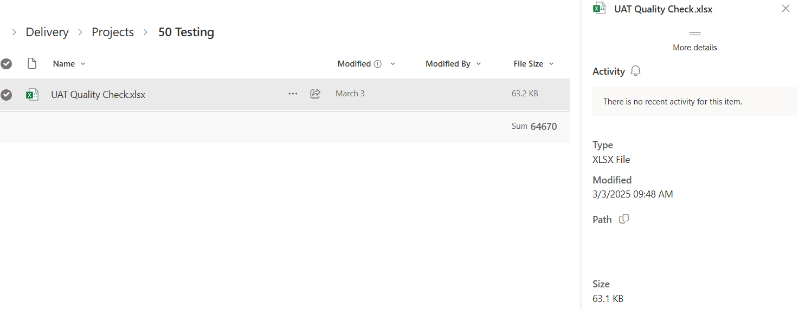The width and height of the screenshot is (805, 309).
Task: Expand the Modified column dropdown arrow
Action: (x=393, y=64)
